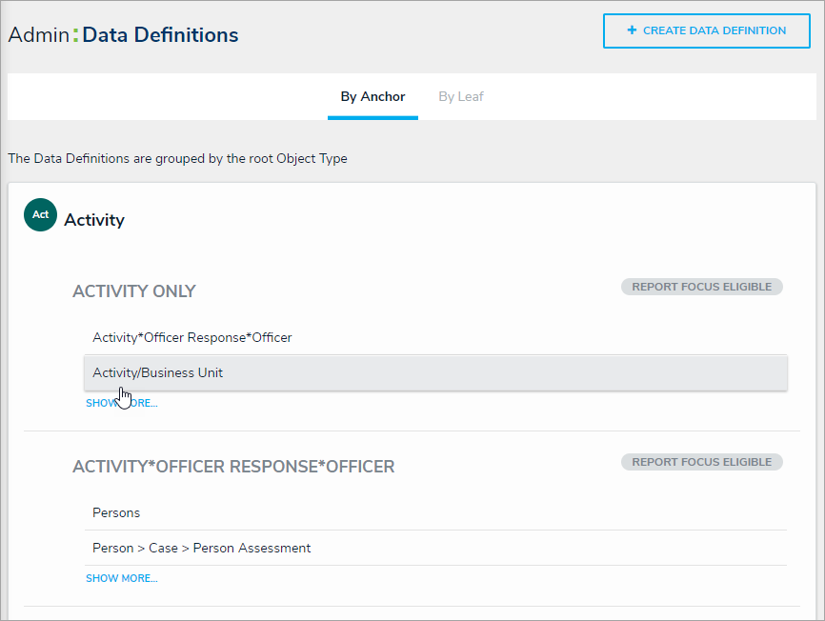The image size is (825, 621).
Task: Open the Persons data definition
Action: pyautogui.click(x=116, y=512)
